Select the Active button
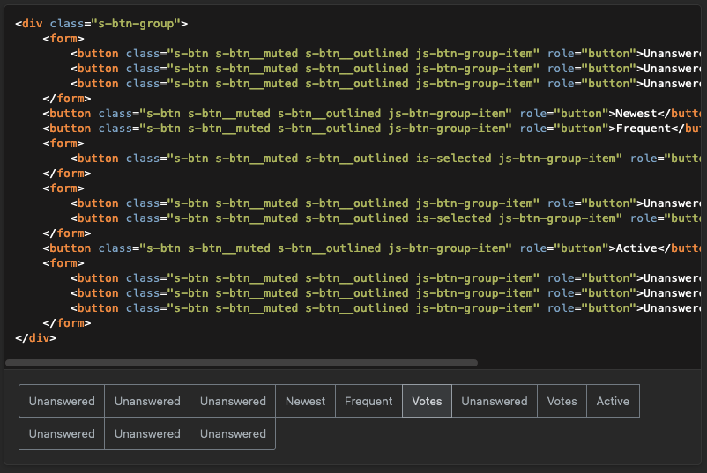The width and height of the screenshot is (707, 473). click(x=613, y=401)
